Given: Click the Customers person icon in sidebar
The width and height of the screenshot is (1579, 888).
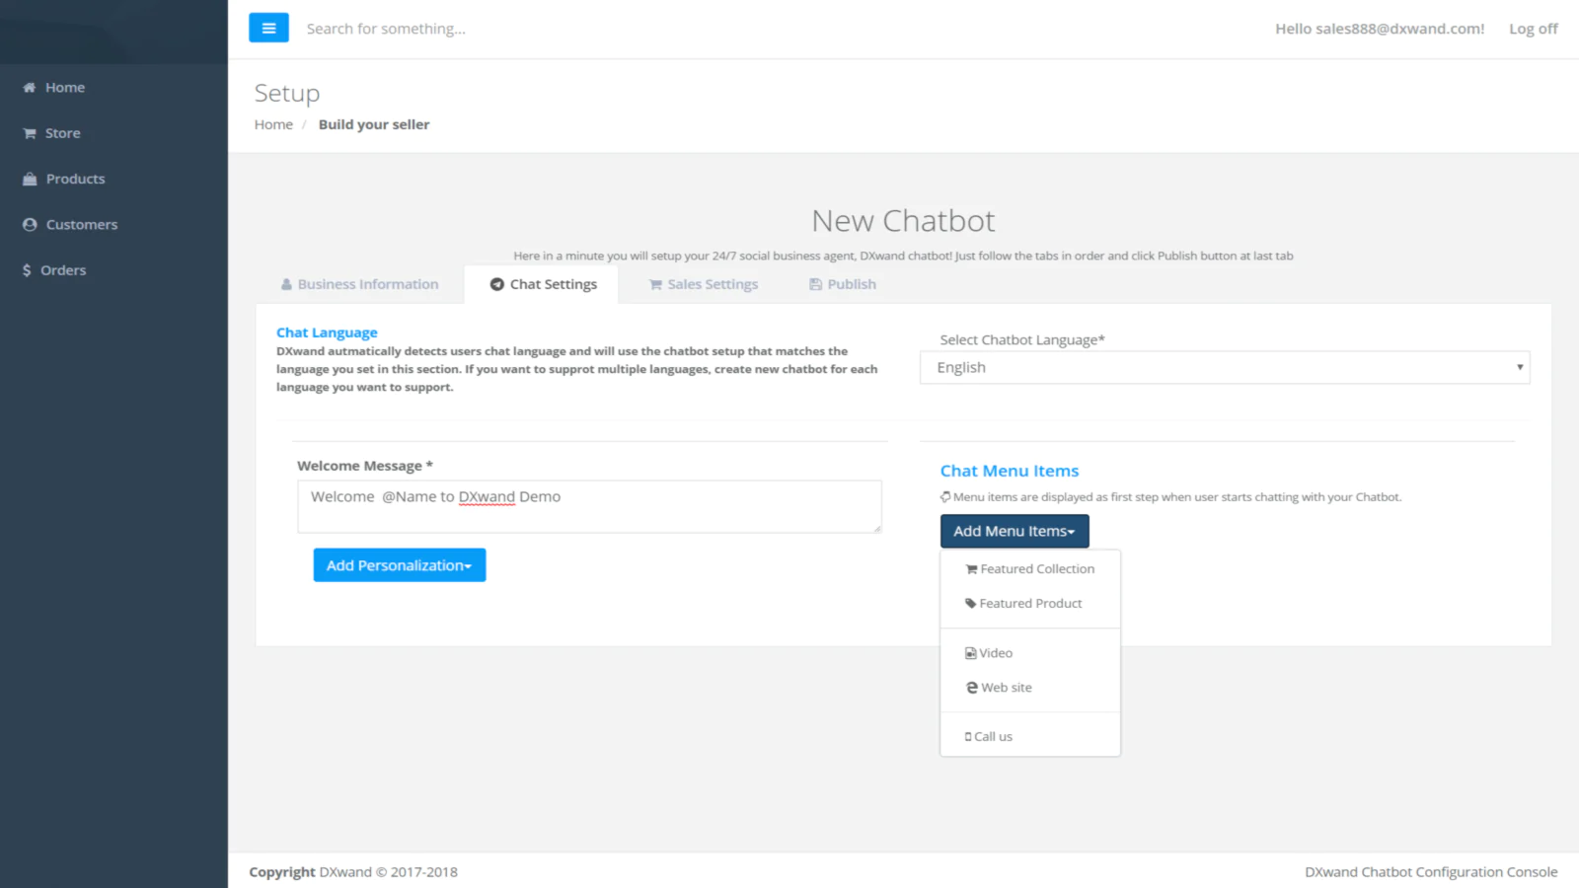Looking at the screenshot, I should 30,225.
